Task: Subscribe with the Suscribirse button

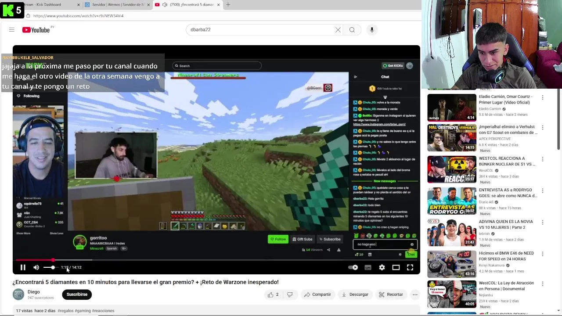Action: click(x=77, y=294)
